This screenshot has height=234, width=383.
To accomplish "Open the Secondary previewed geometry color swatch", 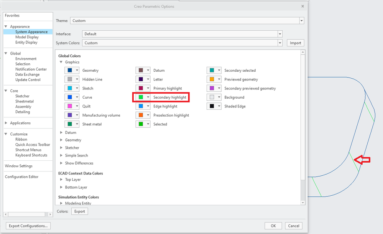I will (214, 88).
